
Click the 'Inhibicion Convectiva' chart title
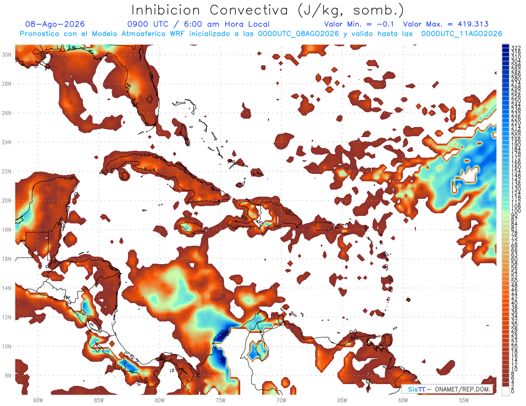coord(268,10)
